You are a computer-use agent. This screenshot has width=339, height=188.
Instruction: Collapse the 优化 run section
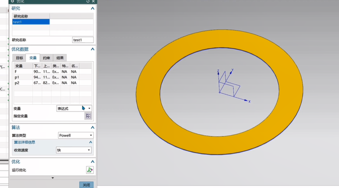coord(92,162)
